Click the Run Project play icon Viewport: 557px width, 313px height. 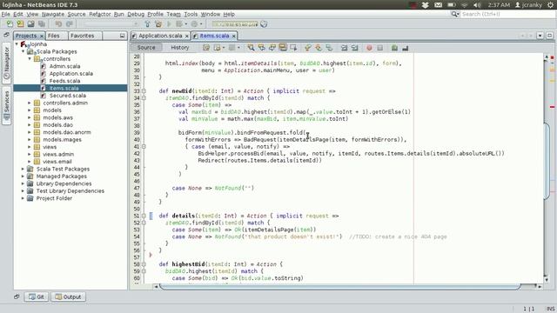pos(169,24)
